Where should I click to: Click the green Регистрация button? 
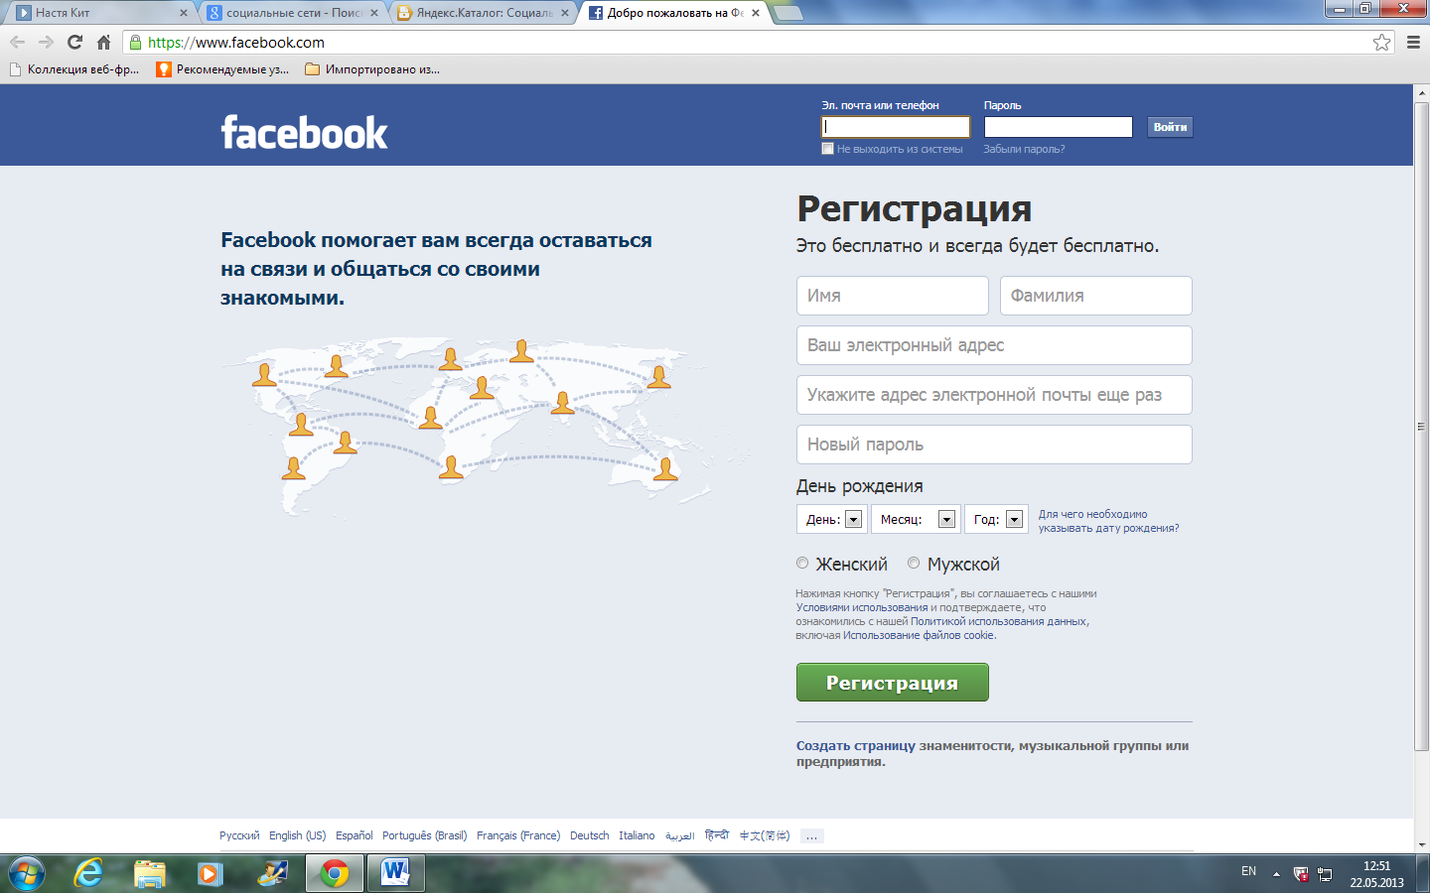[892, 683]
